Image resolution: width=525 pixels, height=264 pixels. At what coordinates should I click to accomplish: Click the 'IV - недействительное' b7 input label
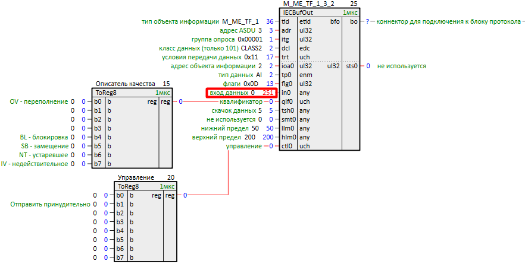pyautogui.click(x=34, y=164)
